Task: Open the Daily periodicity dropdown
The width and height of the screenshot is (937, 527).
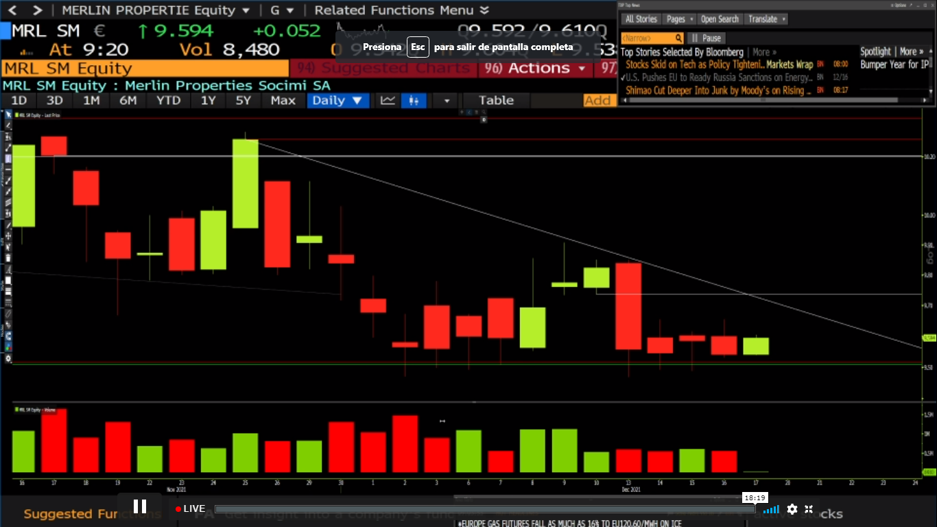Action: click(x=338, y=100)
